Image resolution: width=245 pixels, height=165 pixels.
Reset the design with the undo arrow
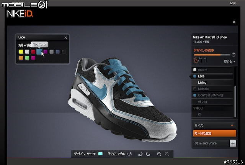[234, 54]
